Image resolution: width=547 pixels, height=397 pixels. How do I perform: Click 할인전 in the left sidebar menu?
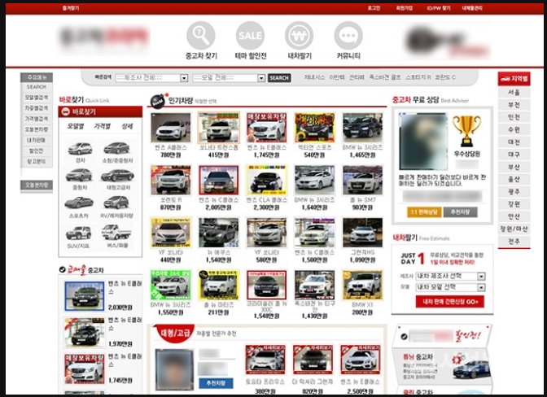click(x=37, y=151)
